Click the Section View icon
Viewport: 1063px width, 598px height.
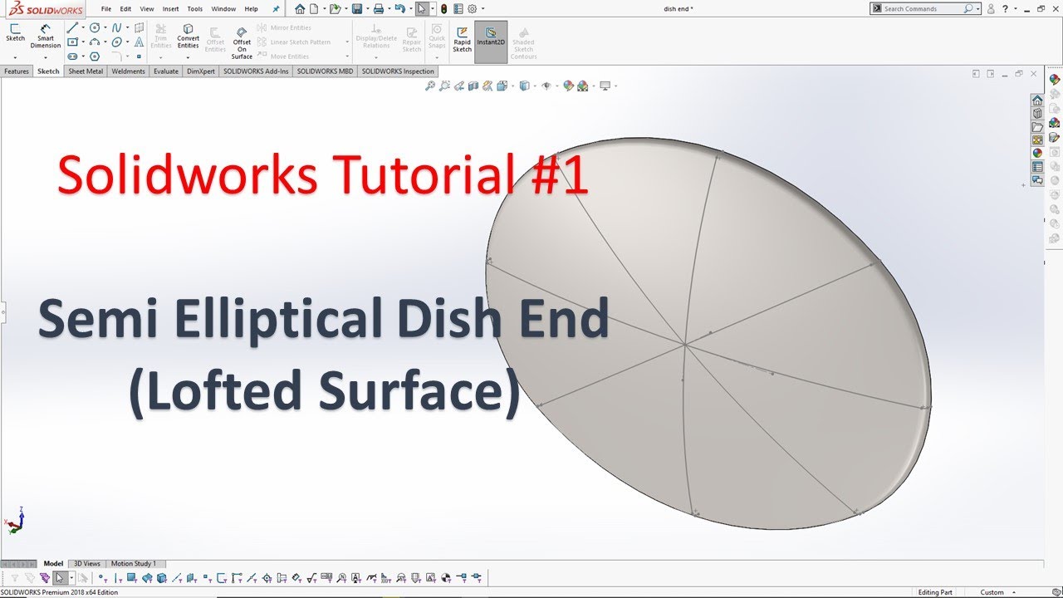pos(473,86)
